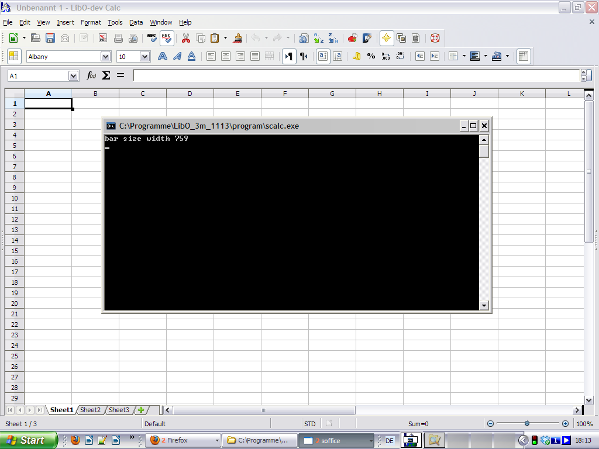Toggle AutoSpellcheck on or off
The height and width of the screenshot is (449, 599).
167,38
